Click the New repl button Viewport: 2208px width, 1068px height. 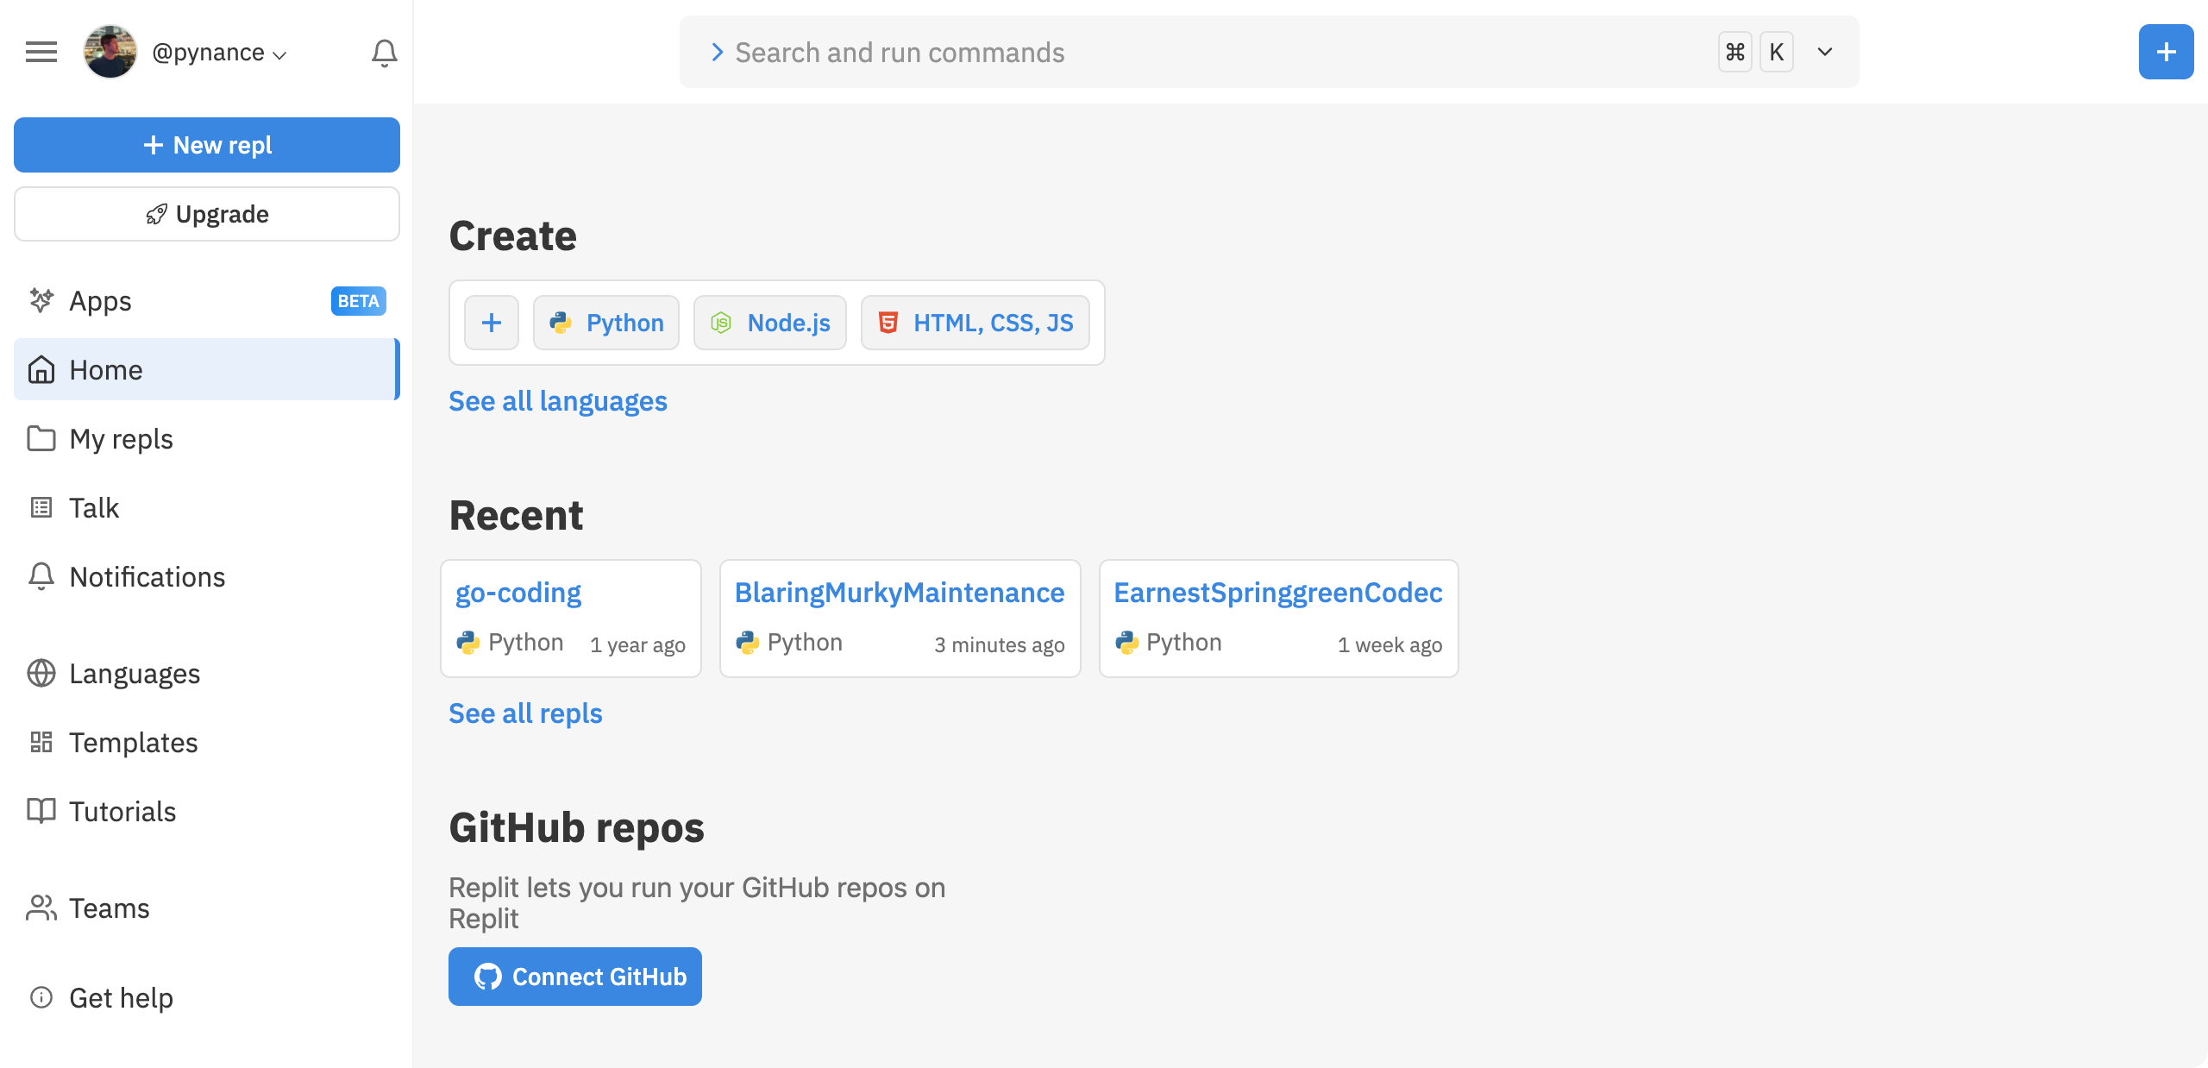pos(207,145)
